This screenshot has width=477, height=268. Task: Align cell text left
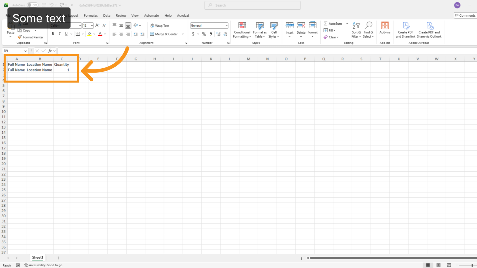click(114, 34)
